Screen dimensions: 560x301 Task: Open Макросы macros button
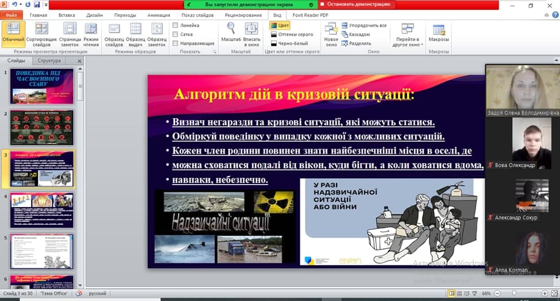point(438,34)
